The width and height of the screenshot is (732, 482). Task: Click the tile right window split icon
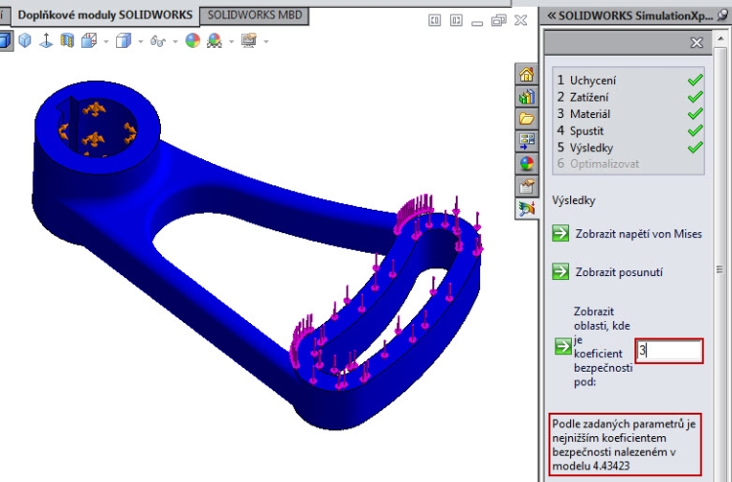[x=456, y=20]
